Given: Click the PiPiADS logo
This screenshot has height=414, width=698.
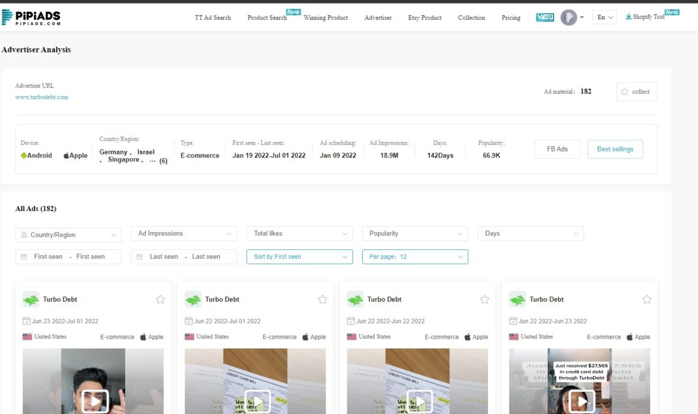Looking at the screenshot, I should tap(31, 17).
